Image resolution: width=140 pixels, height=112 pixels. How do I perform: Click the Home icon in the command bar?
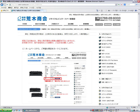tap(97, 10)
